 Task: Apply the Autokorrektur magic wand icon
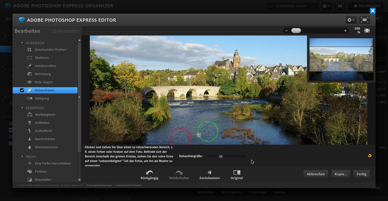(30, 66)
